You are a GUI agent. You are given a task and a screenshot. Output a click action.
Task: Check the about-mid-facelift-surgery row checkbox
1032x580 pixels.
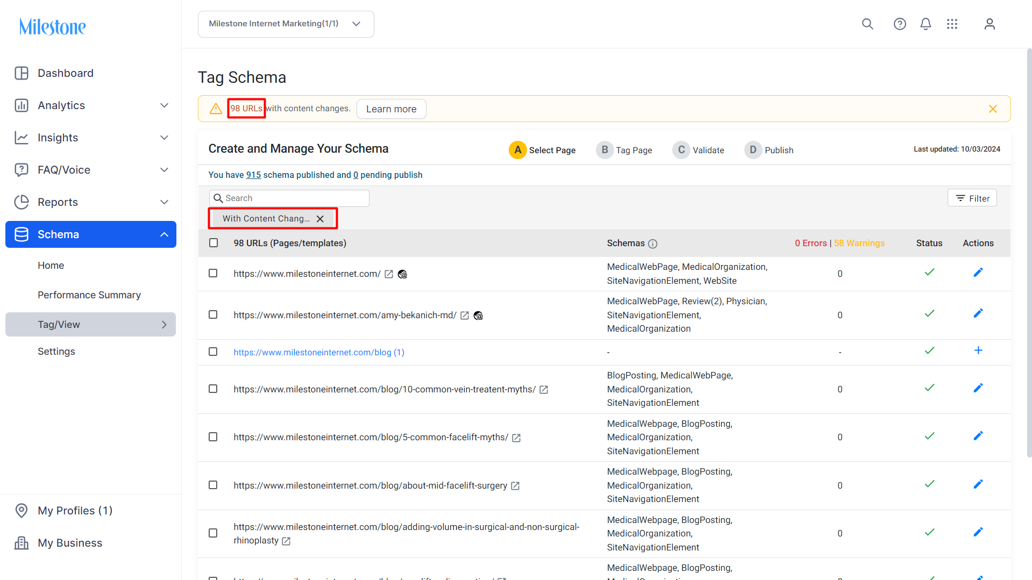point(213,485)
